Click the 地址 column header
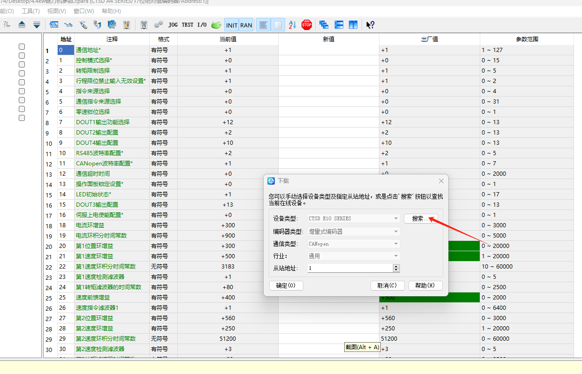 tap(66, 39)
